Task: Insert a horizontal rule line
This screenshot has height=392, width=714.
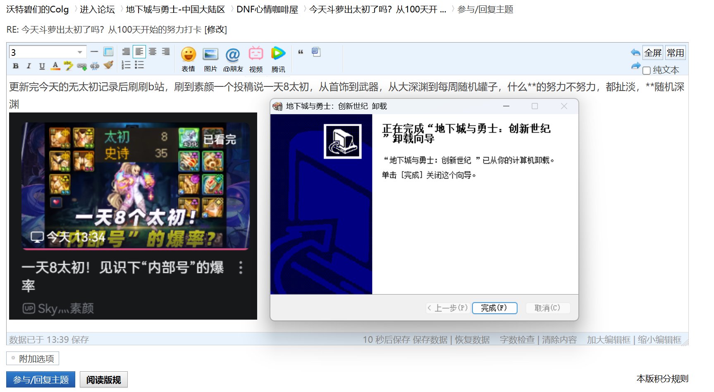Action: coord(94,52)
